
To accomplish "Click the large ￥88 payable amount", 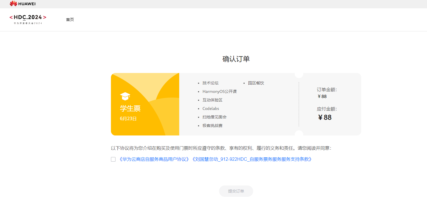I will click(x=325, y=117).
